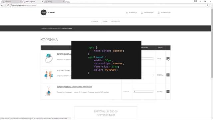Open the gold earrings product link
This screenshot has width=213, height=120.
pyautogui.click(x=64, y=70)
